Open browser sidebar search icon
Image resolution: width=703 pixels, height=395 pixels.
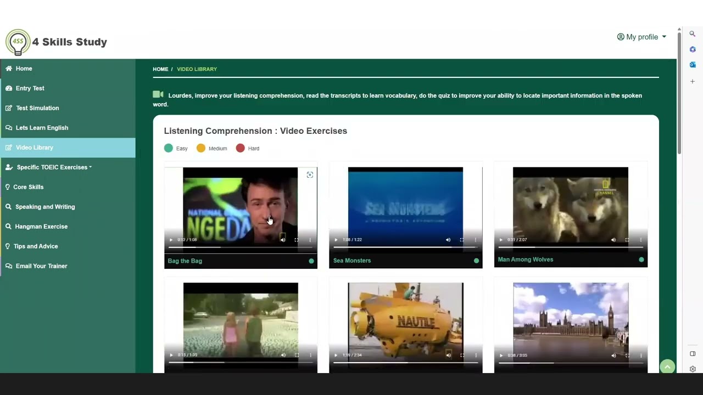(x=693, y=34)
